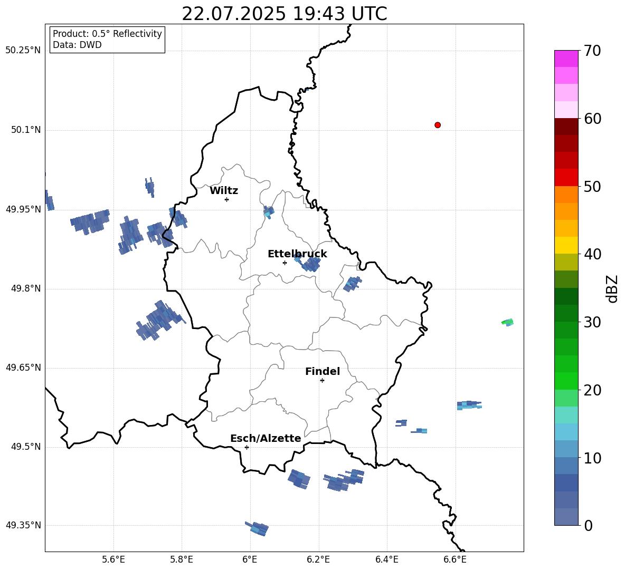Viewport: 625px width, 570px height.
Task: Click the bright green 20 dBZ colorbar segment
Action: [566, 381]
